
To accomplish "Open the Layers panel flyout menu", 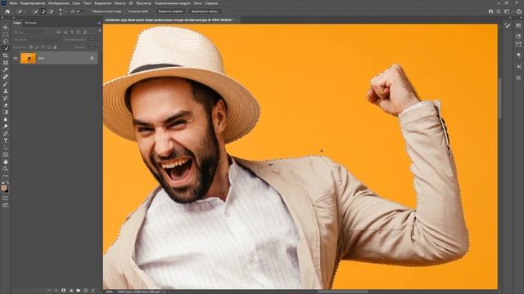I will click(99, 23).
